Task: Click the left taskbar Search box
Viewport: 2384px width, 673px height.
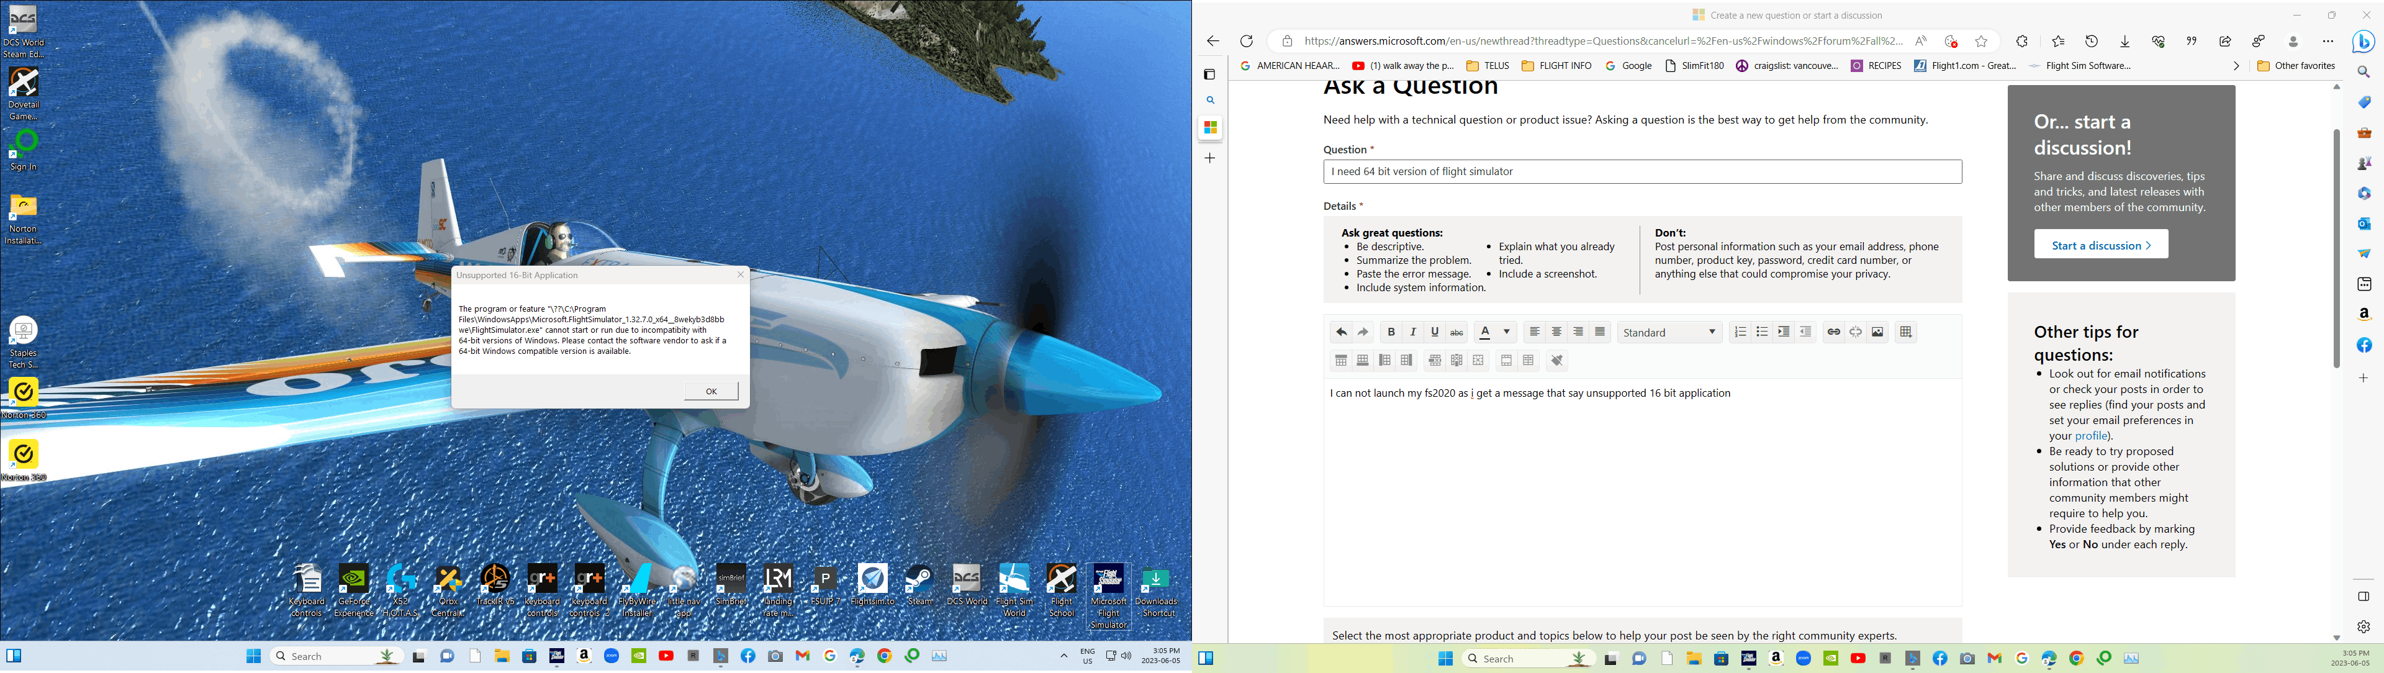Action: 337,656
